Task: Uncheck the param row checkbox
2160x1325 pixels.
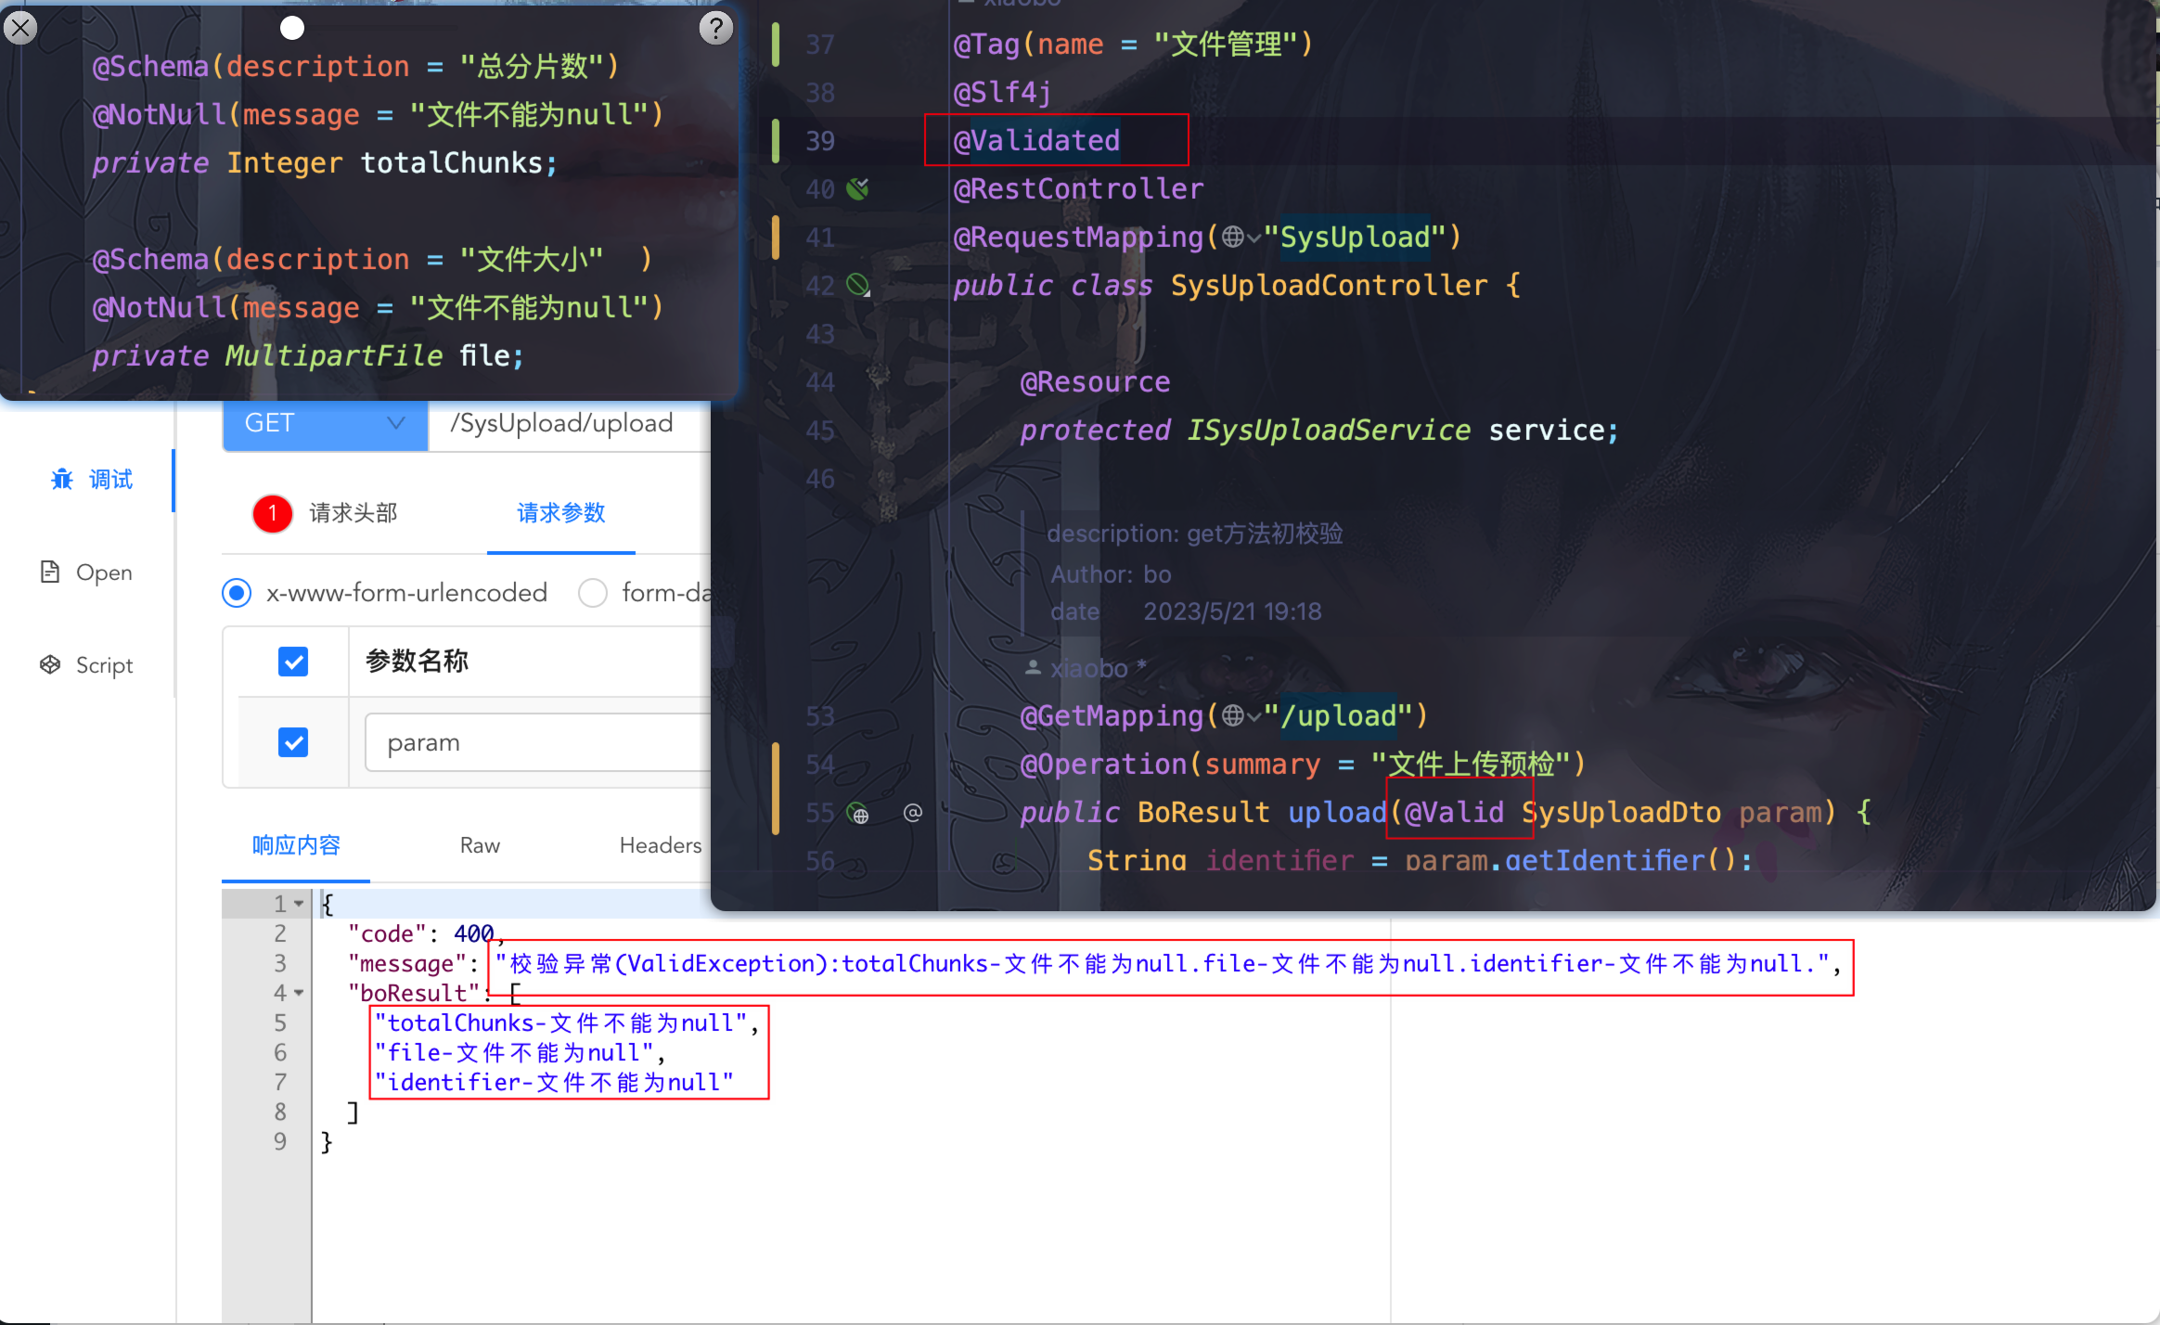Action: pos(293,741)
